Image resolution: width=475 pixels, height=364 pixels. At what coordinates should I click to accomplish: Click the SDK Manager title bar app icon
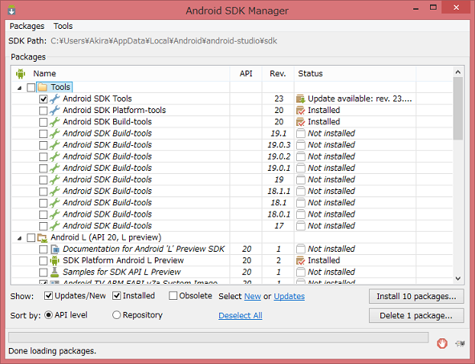[x=11, y=10]
